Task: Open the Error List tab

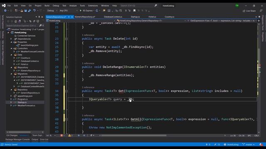Action: coord(44,139)
